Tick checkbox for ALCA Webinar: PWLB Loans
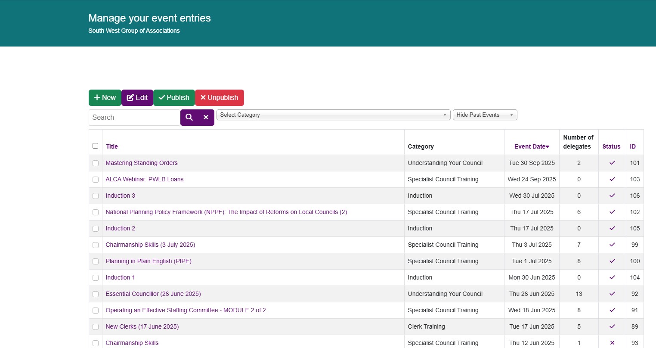Screen dimensions: 656x348 (x=96, y=180)
